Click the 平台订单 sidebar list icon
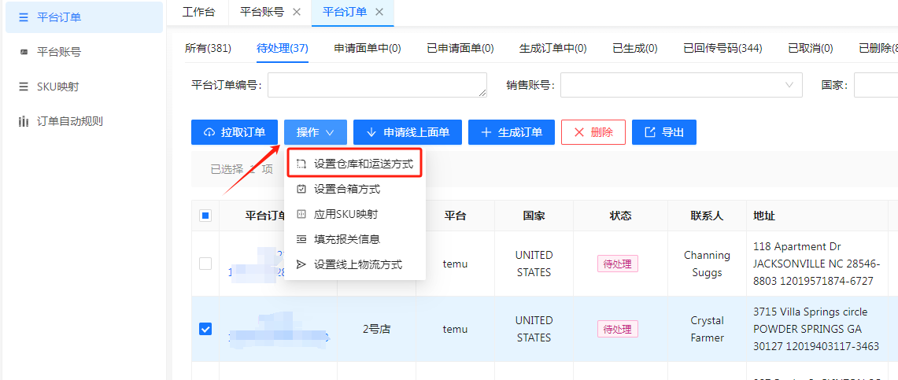The height and width of the screenshot is (380, 898). [24, 17]
